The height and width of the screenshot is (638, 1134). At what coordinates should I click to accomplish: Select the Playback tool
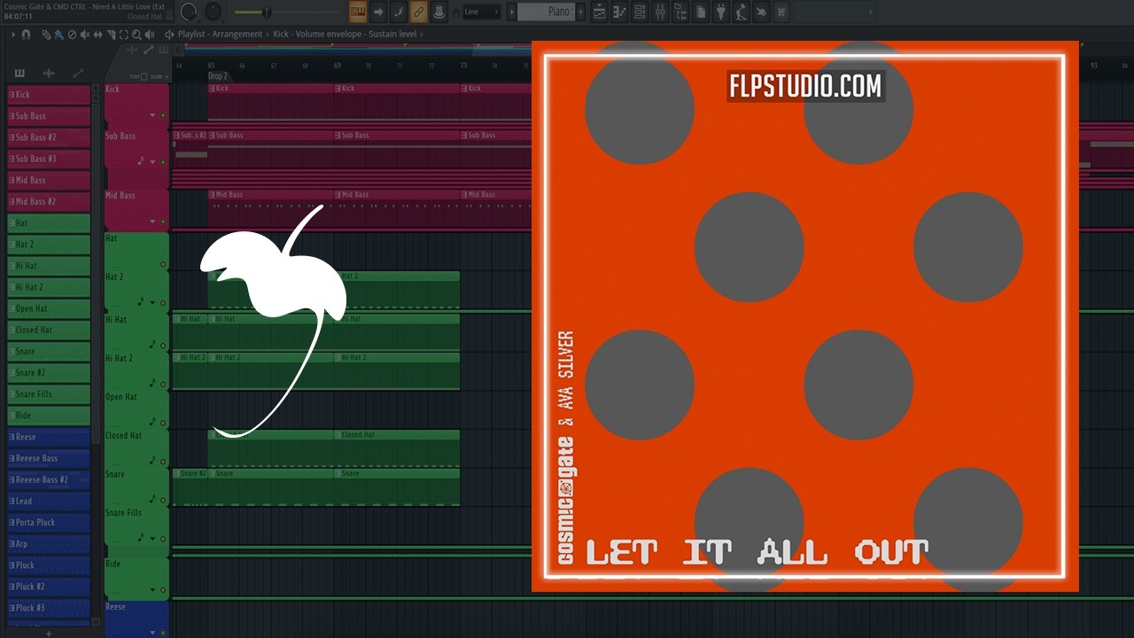pyautogui.click(x=150, y=35)
